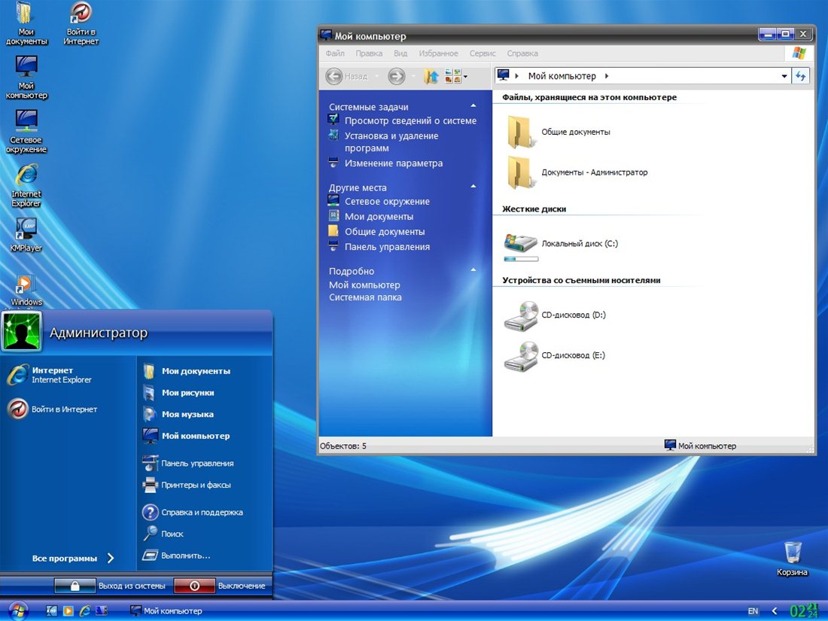828x621 pixels.
Task: Select CD-дисковод (D:) drive icon
Action: [x=520, y=315]
